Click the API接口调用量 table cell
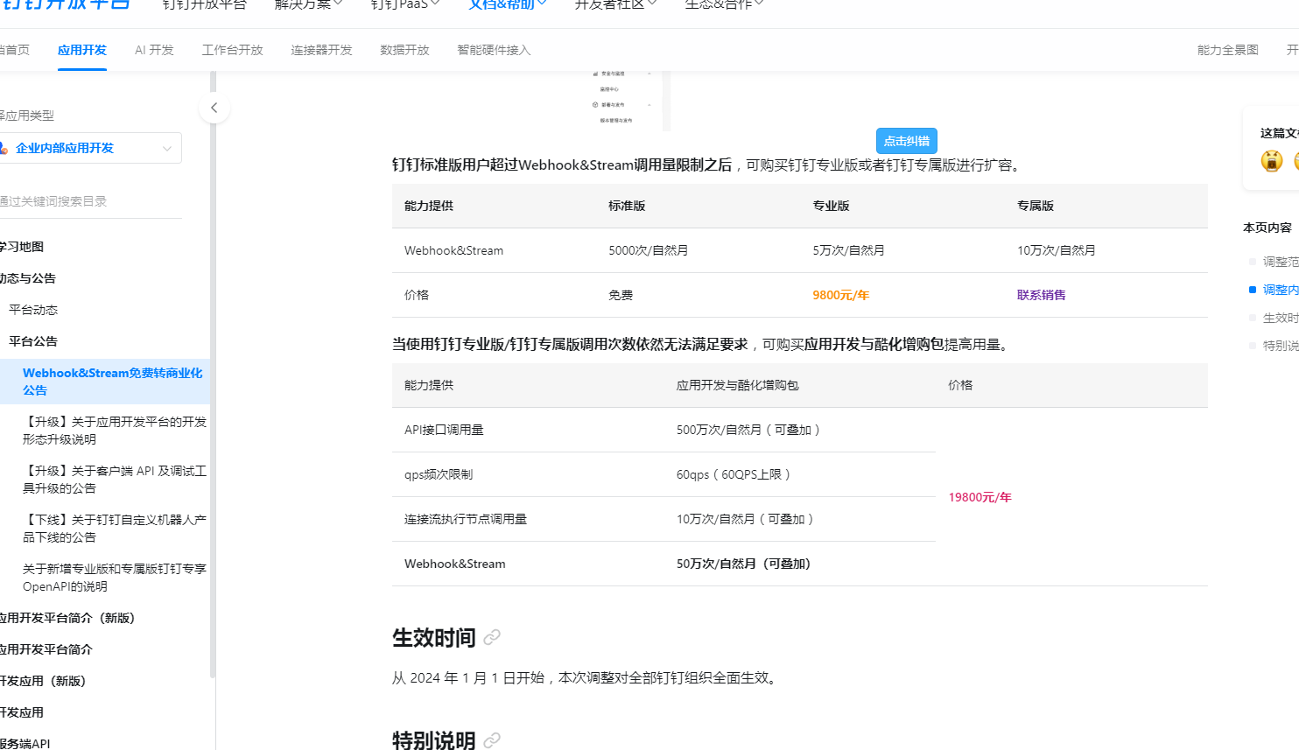 tap(444, 430)
